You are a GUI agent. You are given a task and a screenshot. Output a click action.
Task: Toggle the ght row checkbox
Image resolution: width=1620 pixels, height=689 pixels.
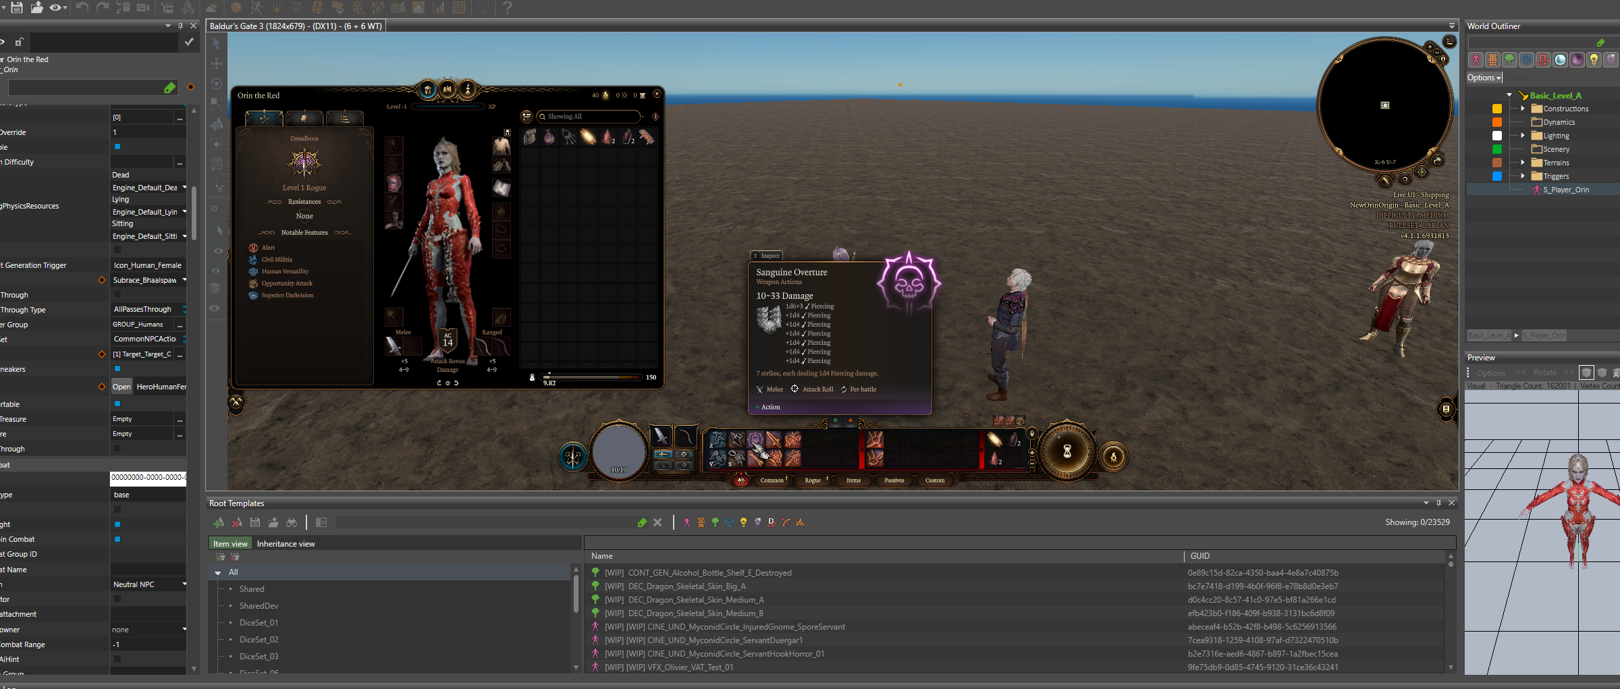(x=117, y=524)
